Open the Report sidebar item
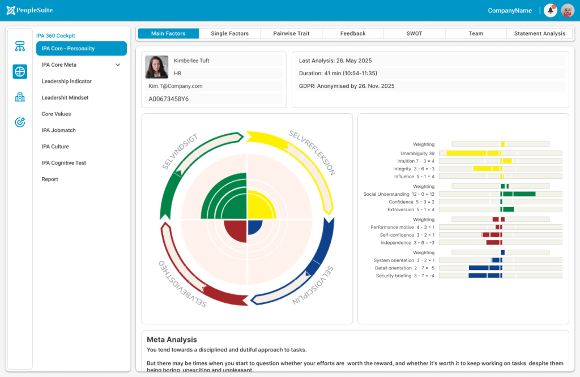This screenshot has width=580, height=377. pyautogui.click(x=50, y=179)
